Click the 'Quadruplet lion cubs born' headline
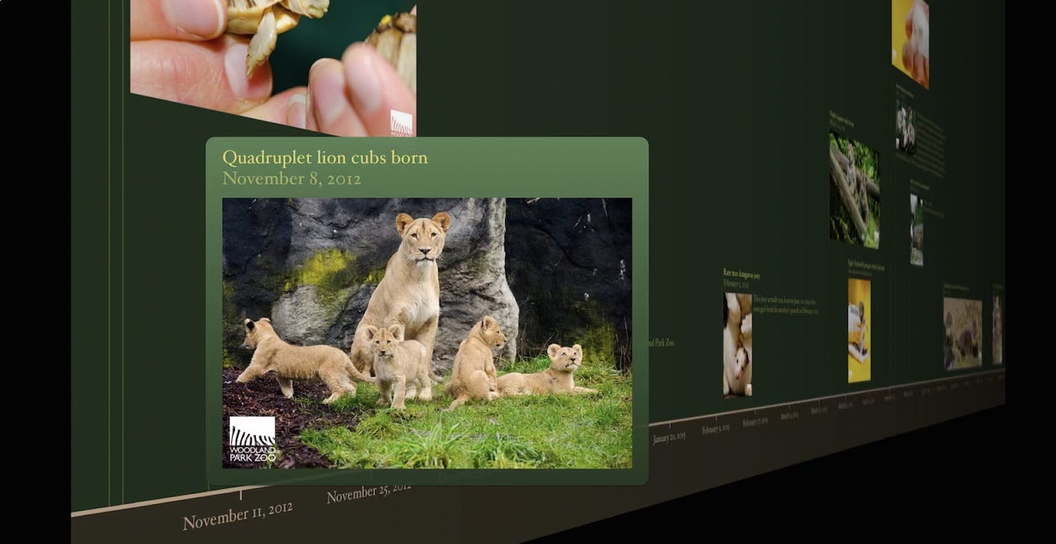 325,157
